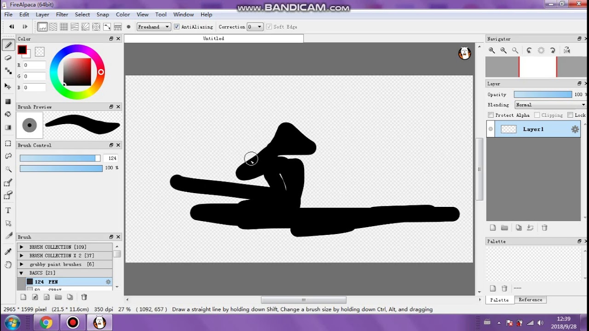Select the Select Pen tool
Screen dimensions: 589x331
8,183
